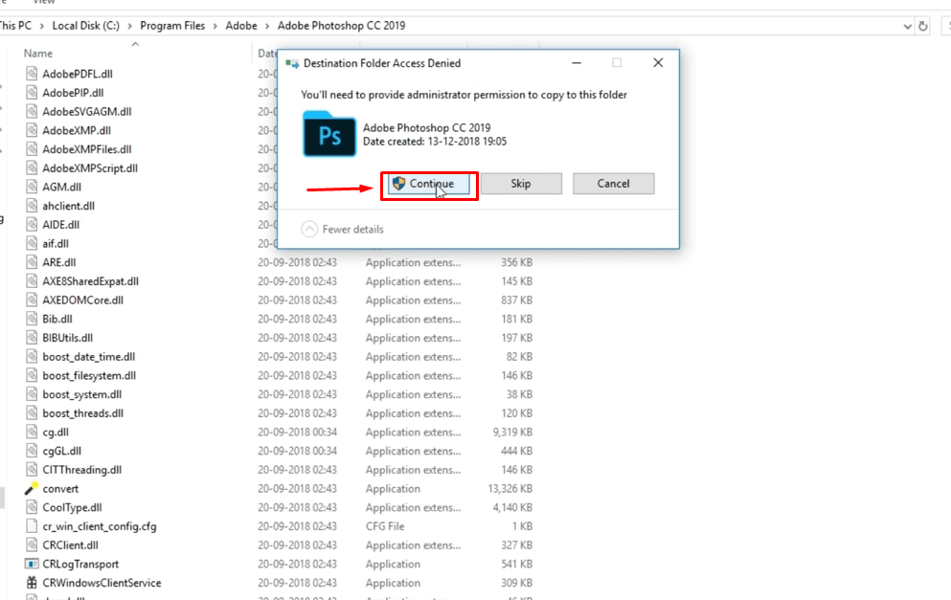
Task: Click the Photoshop Ps folder icon in dialog
Action: (329, 134)
